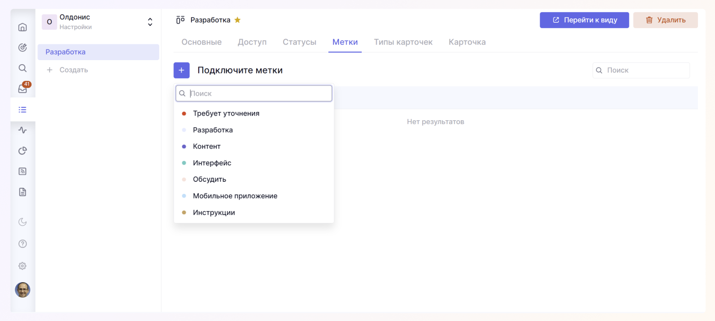Click the Перейти к виду button
Image resolution: width=715 pixels, height=321 pixels.
pyautogui.click(x=584, y=20)
